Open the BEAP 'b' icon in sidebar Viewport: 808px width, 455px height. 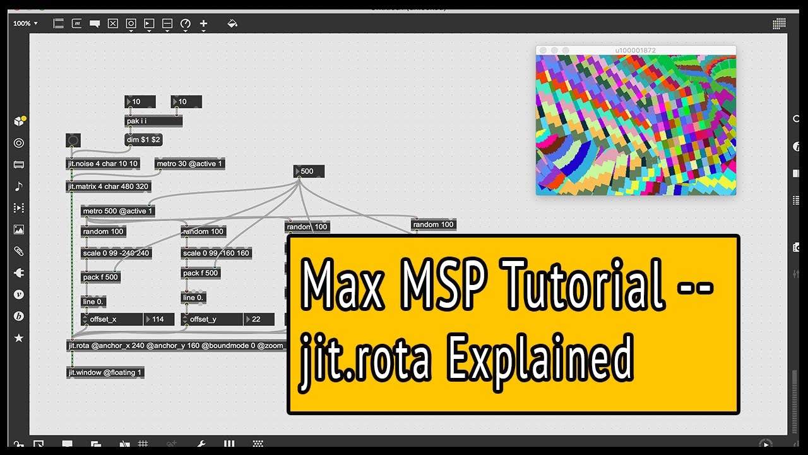click(x=19, y=317)
